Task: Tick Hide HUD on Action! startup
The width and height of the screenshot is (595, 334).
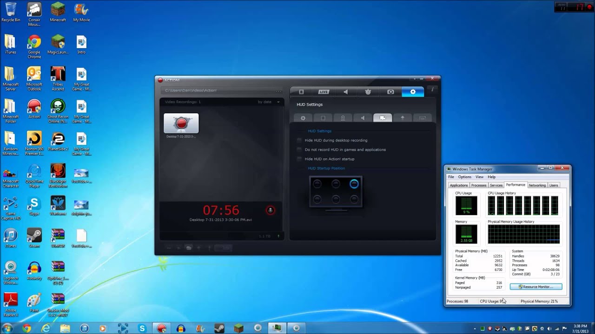Action: [x=299, y=159]
